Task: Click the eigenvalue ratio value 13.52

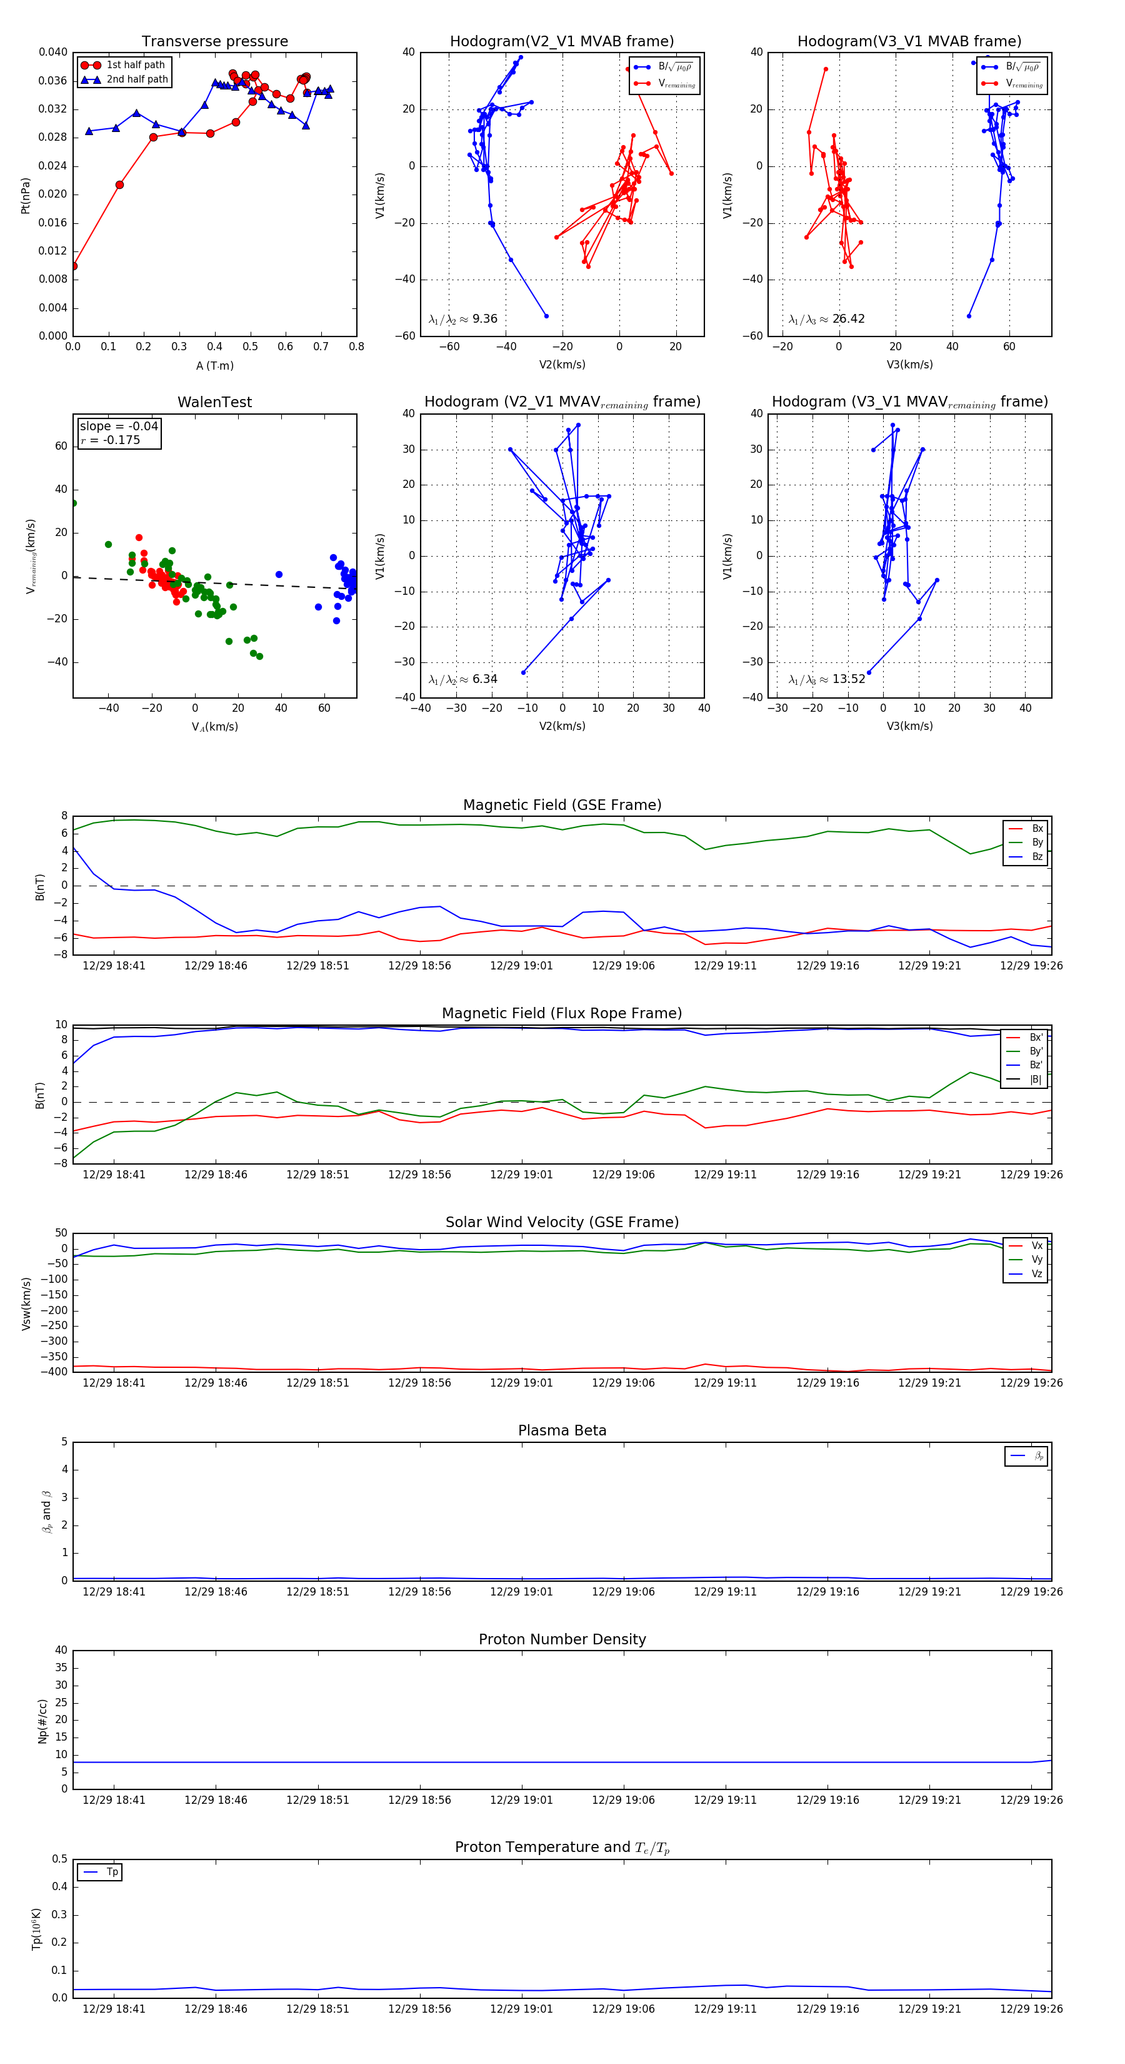Action: click(x=848, y=679)
